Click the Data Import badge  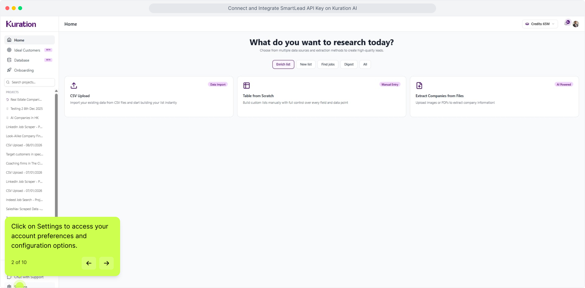(x=218, y=85)
